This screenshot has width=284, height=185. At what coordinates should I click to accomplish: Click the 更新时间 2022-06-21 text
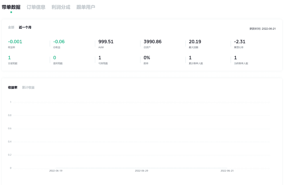(262, 29)
